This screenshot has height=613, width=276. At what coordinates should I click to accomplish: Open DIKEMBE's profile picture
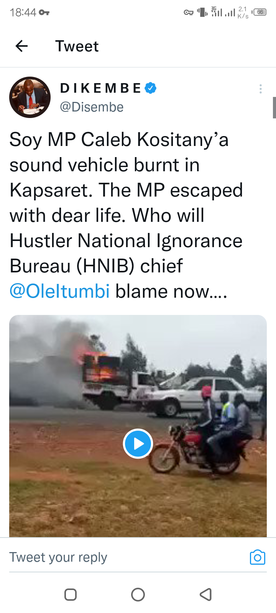pyautogui.click(x=30, y=97)
